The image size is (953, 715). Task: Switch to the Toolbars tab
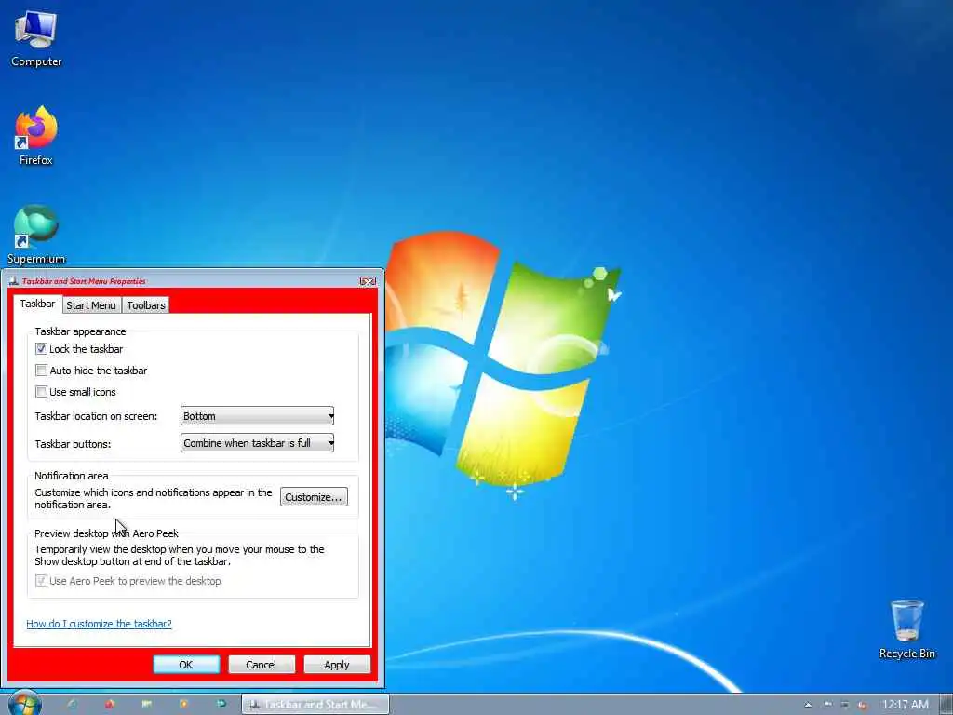pos(146,305)
